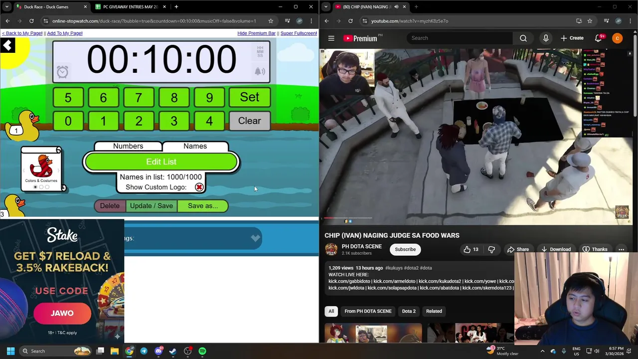The width and height of the screenshot is (638, 359).
Task: Click first recommended video thumbnail
Action: [x=373, y=334]
